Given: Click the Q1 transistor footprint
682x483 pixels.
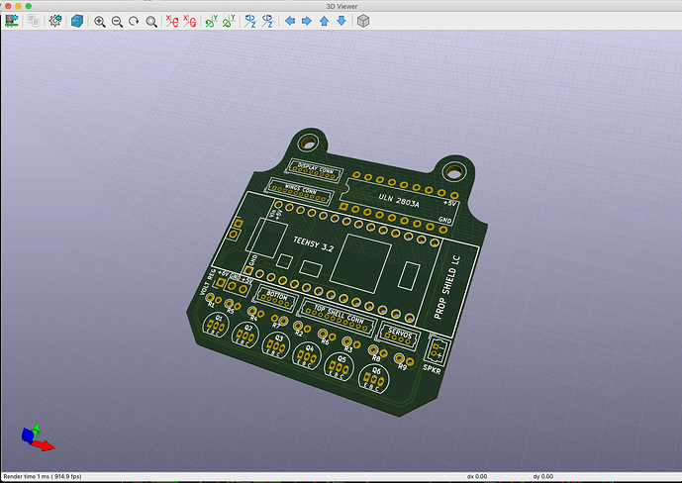Looking at the screenshot, I should 216,325.
